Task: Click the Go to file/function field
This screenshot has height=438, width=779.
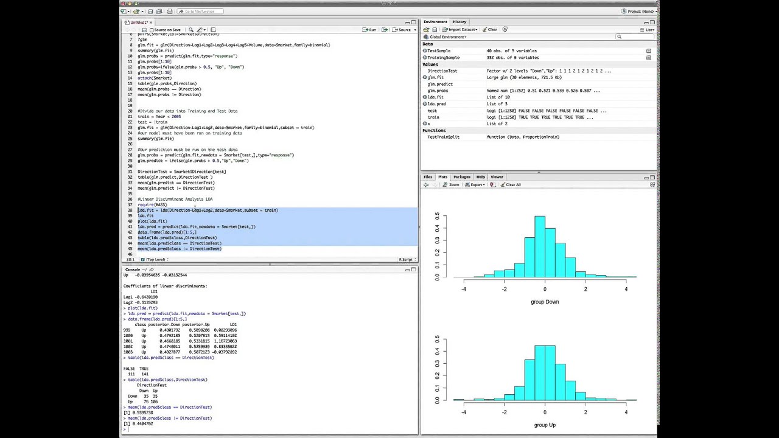Action: 200,11
